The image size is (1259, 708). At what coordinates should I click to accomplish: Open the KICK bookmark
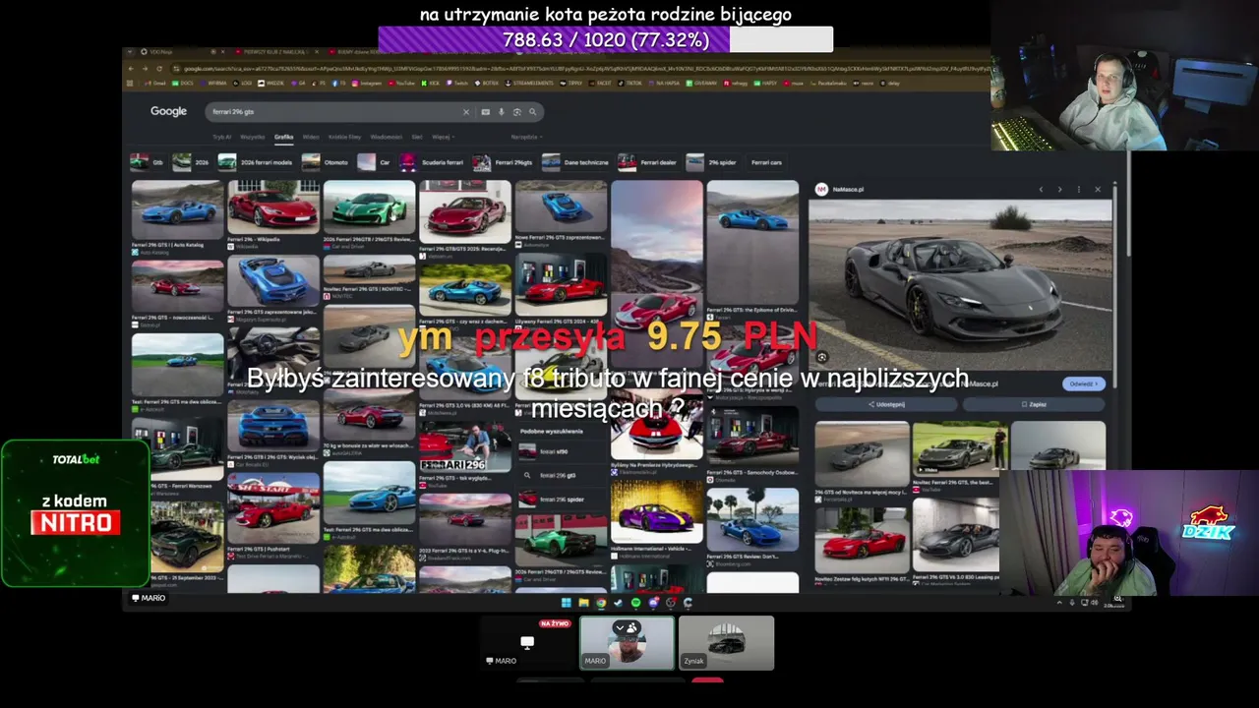(x=431, y=84)
